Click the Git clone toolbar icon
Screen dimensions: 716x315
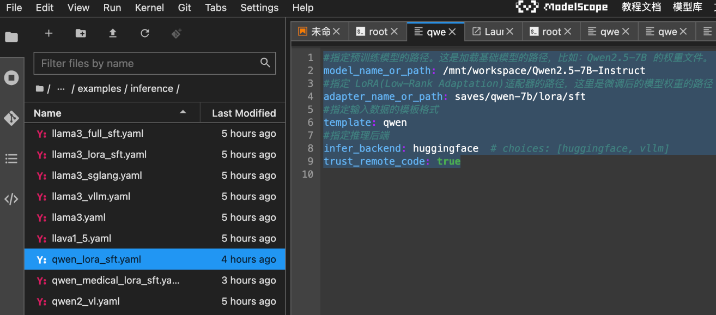177,33
